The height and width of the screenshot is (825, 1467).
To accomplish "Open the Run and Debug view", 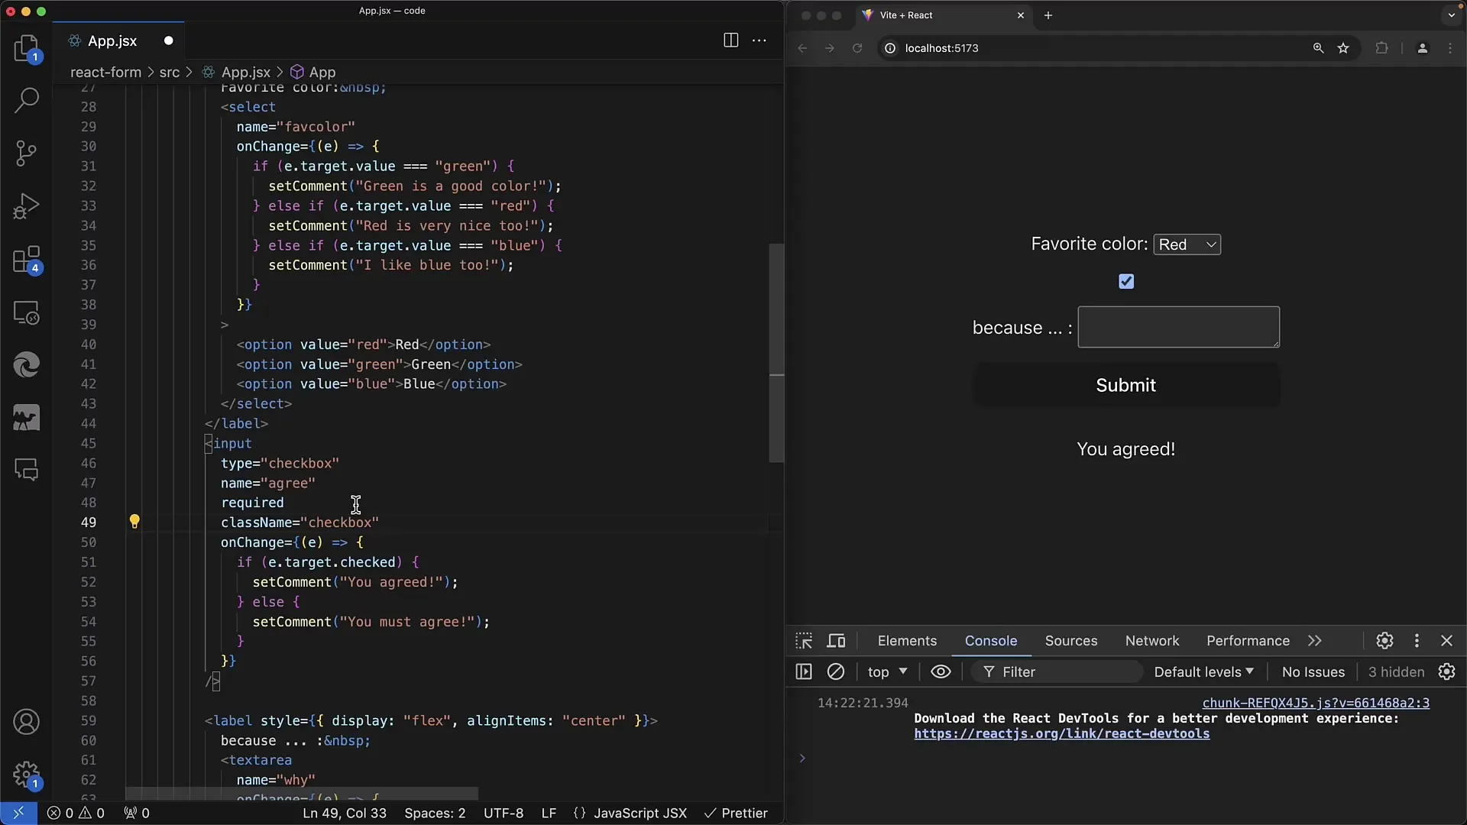I will coord(27,206).
